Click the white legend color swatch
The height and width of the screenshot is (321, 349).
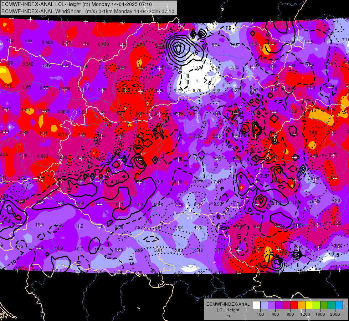click(257, 305)
